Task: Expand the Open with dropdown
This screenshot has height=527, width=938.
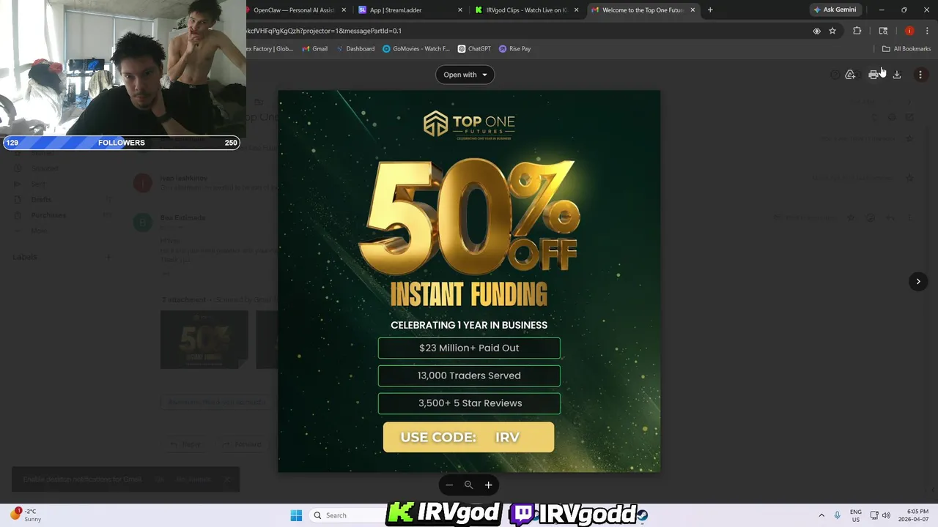Action: 465,75
